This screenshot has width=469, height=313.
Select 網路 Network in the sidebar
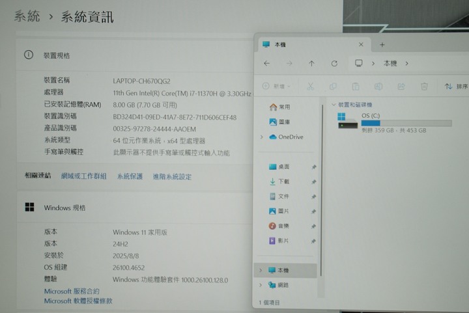(279, 285)
